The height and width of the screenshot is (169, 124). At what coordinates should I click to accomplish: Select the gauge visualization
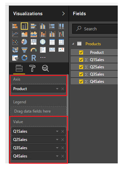[x=34, y=50]
